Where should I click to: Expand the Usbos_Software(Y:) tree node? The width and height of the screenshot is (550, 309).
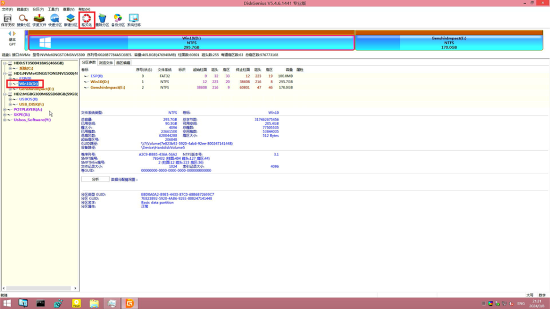[4, 120]
